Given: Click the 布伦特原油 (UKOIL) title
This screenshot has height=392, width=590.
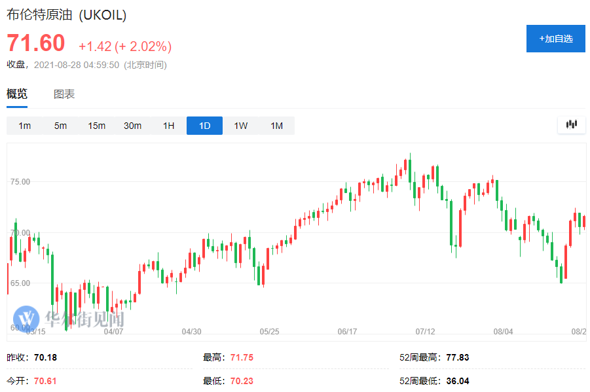Looking at the screenshot, I should tap(67, 15).
